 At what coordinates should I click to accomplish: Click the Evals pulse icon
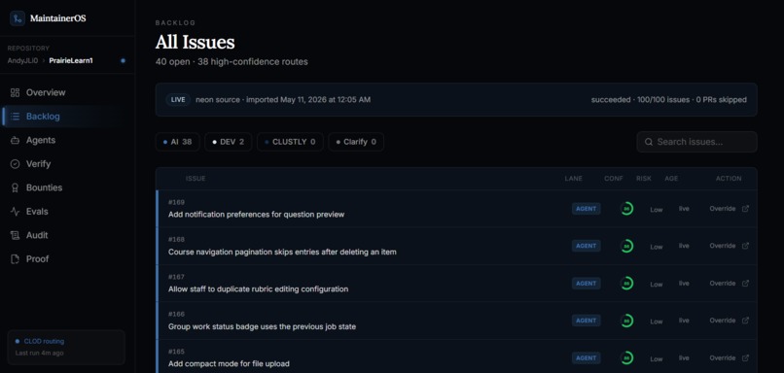(x=15, y=211)
